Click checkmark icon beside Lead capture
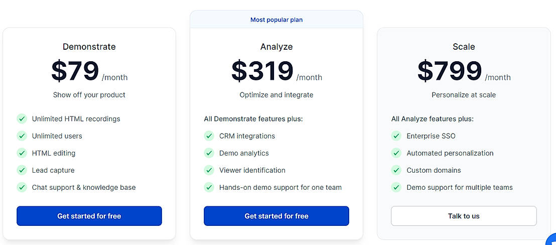 (22, 170)
